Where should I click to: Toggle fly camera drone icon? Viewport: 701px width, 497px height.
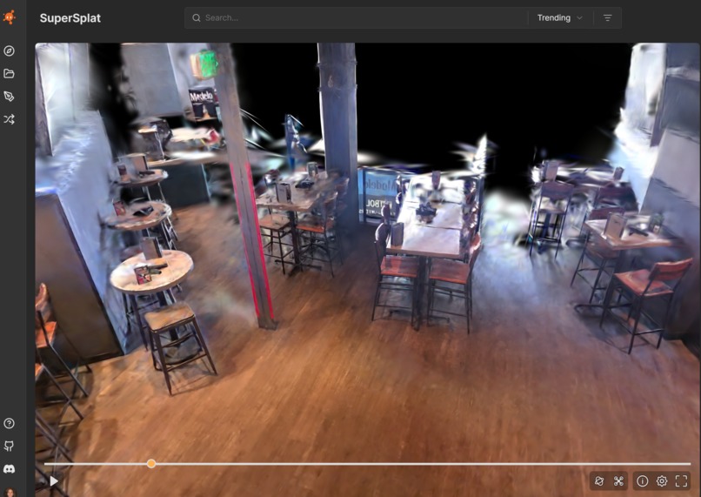(618, 481)
